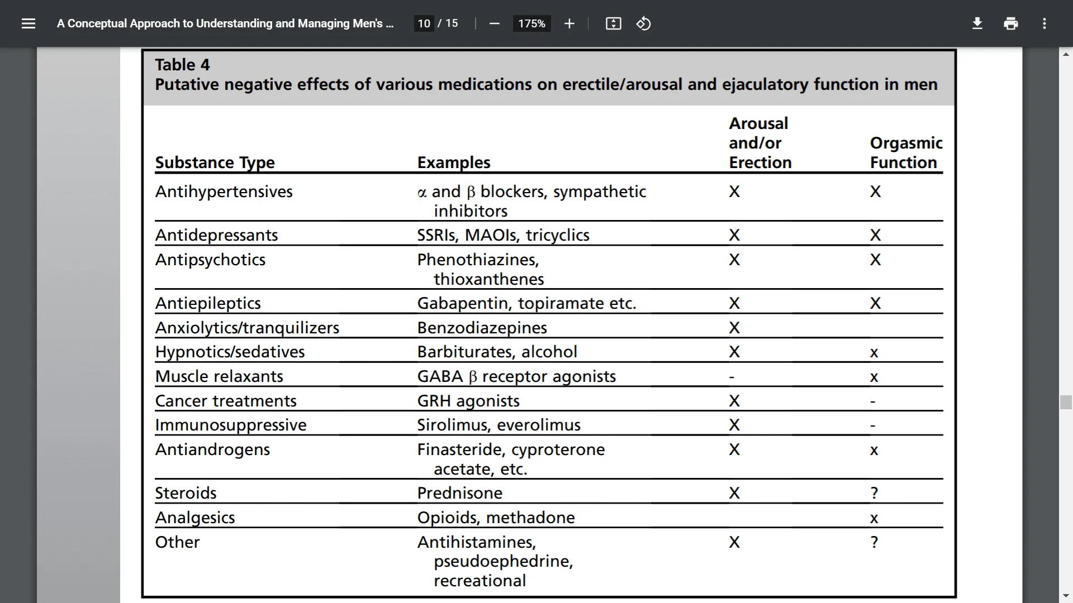The width and height of the screenshot is (1073, 603).
Task: Click the vertical scrollbar thumb
Action: coord(1066,402)
